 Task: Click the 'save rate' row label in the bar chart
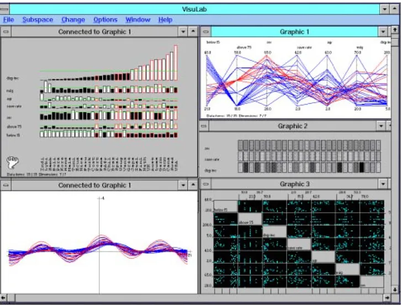click(14, 106)
